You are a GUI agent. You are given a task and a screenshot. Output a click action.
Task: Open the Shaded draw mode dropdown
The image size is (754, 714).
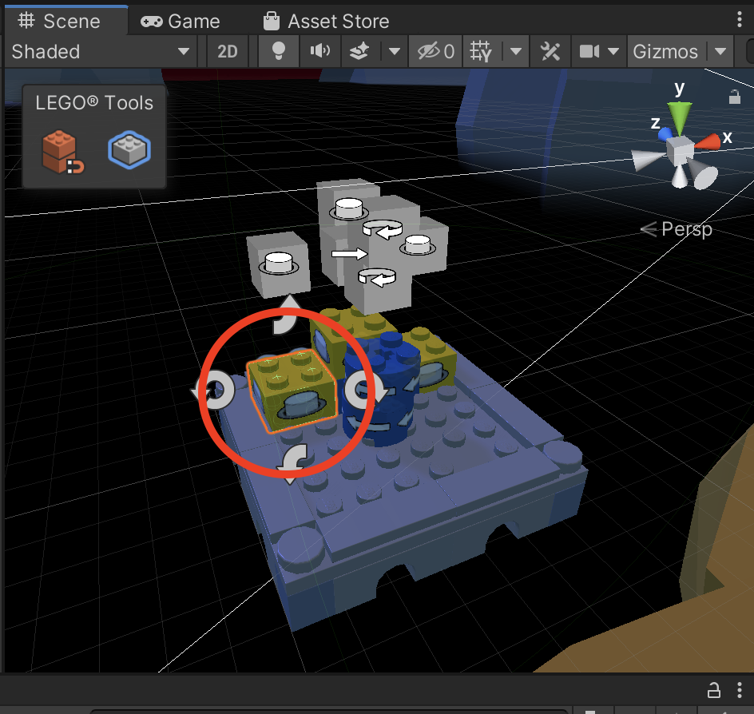coord(100,51)
